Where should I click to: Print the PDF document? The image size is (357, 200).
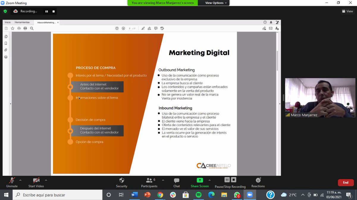25,28
